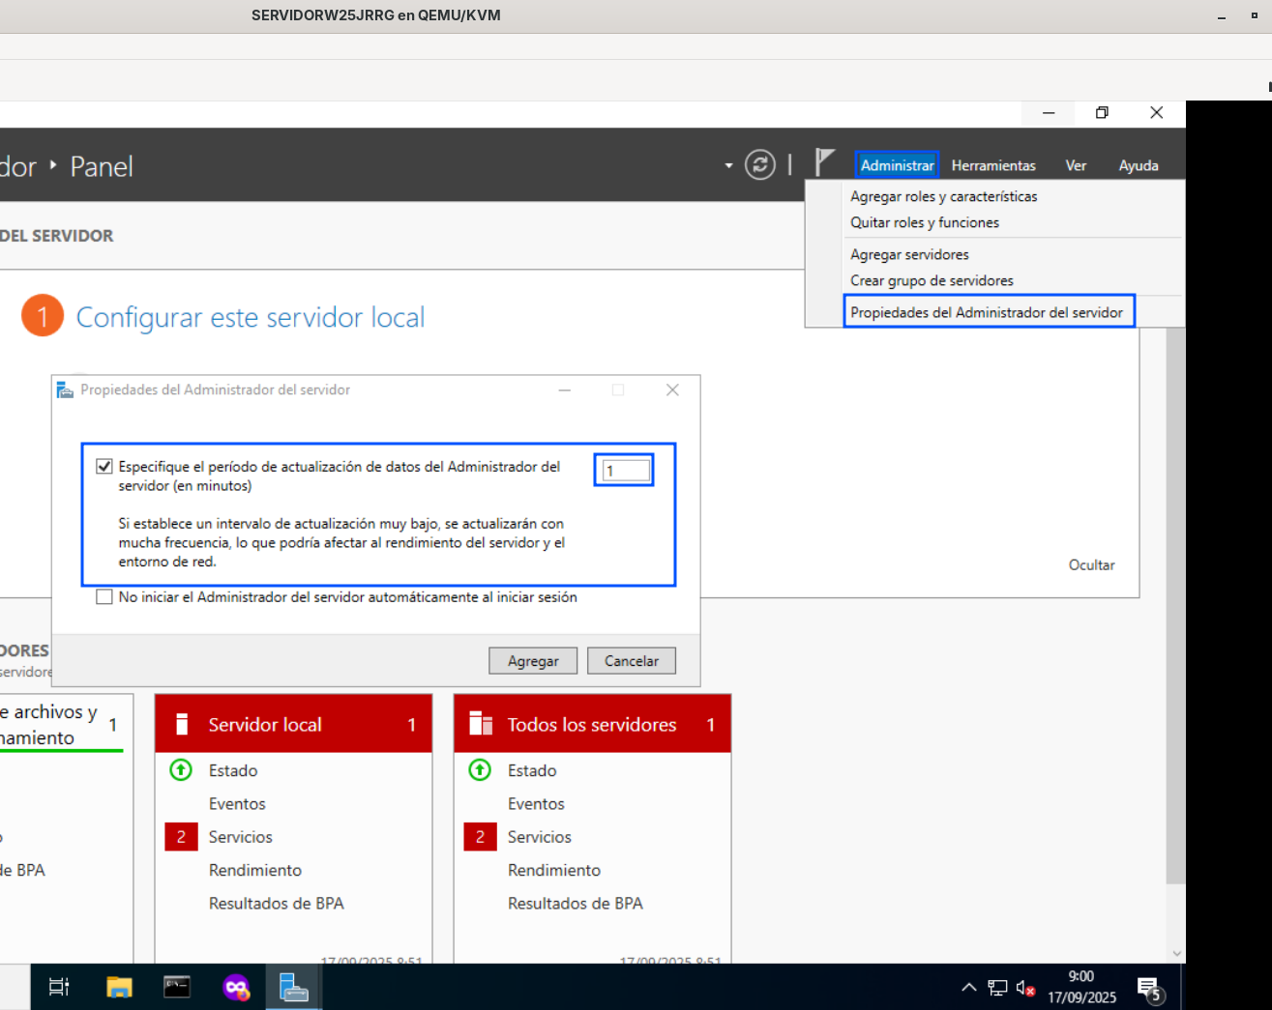Click the Cancelar button in the dialog
The height and width of the screenshot is (1010, 1272).
(x=632, y=661)
